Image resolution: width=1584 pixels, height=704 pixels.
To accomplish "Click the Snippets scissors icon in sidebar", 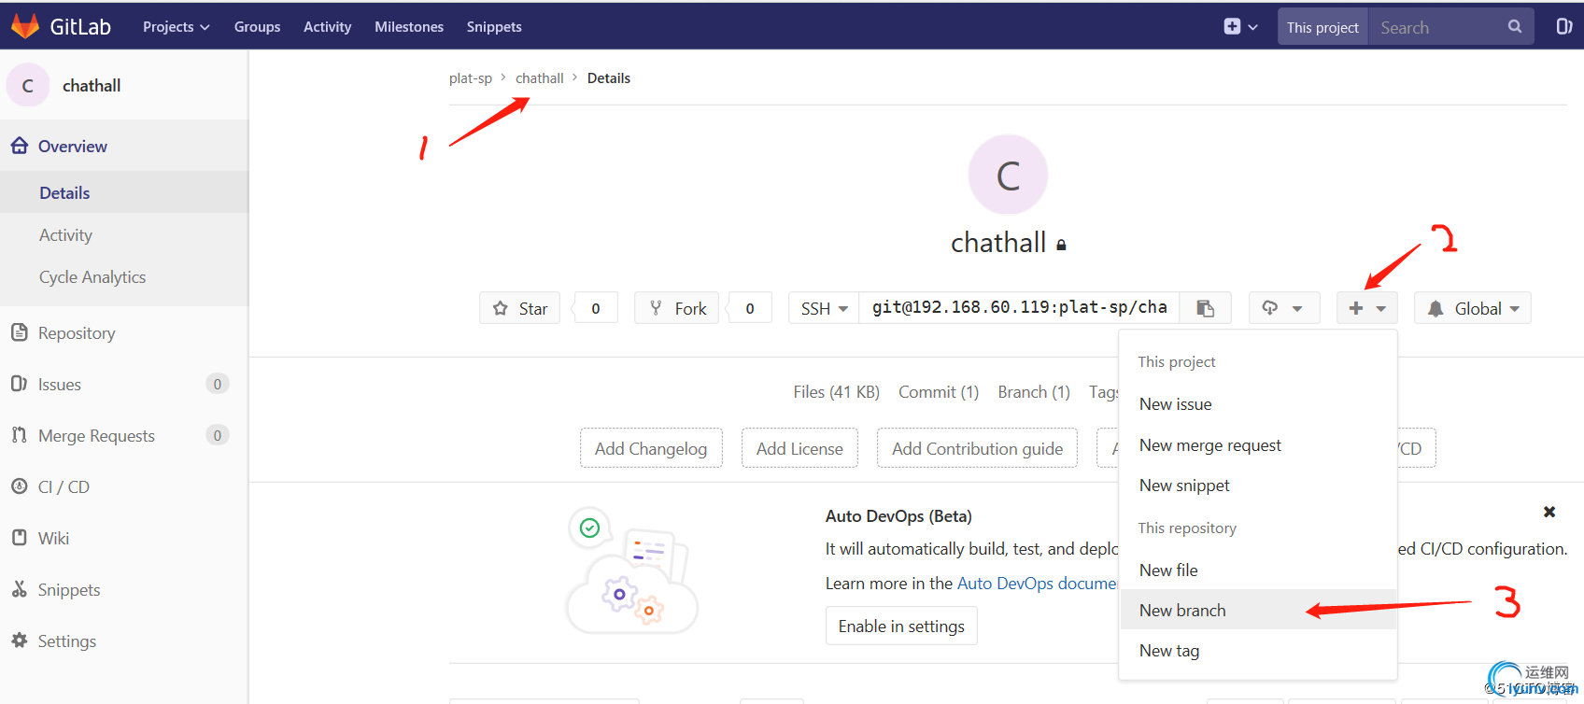I will click(x=20, y=589).
